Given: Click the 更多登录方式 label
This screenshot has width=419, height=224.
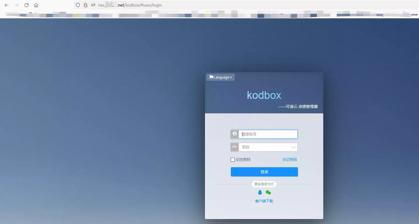Looking at the screenshot, I should click(x=264, y=184).
